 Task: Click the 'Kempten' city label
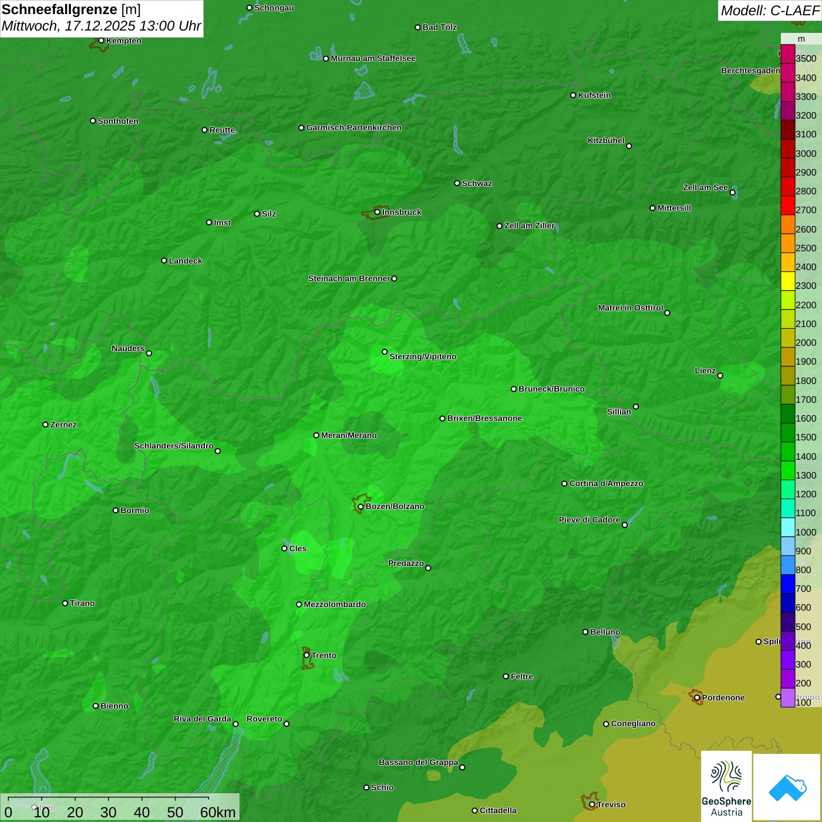pos(123,41)
